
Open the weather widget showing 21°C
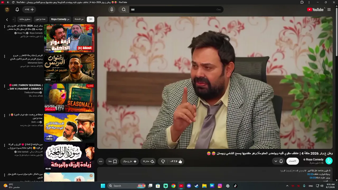(12, 186)
